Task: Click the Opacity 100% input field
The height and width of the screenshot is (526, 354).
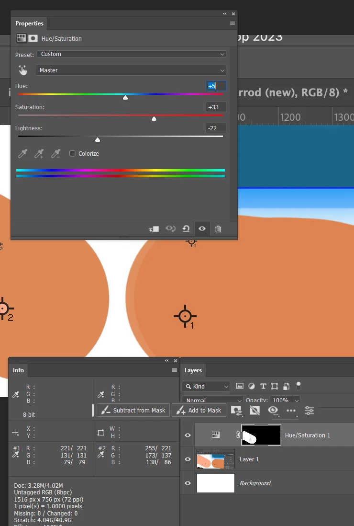Action: click(280, 400)
